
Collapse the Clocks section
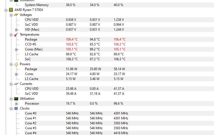point(11,109)
